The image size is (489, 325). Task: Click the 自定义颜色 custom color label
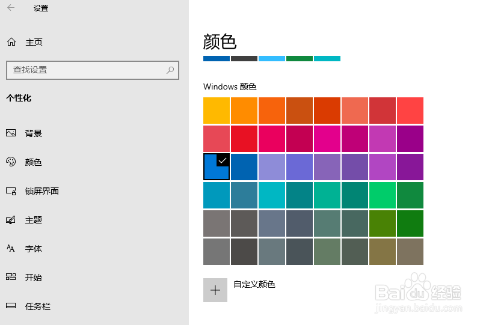[254, 285]
